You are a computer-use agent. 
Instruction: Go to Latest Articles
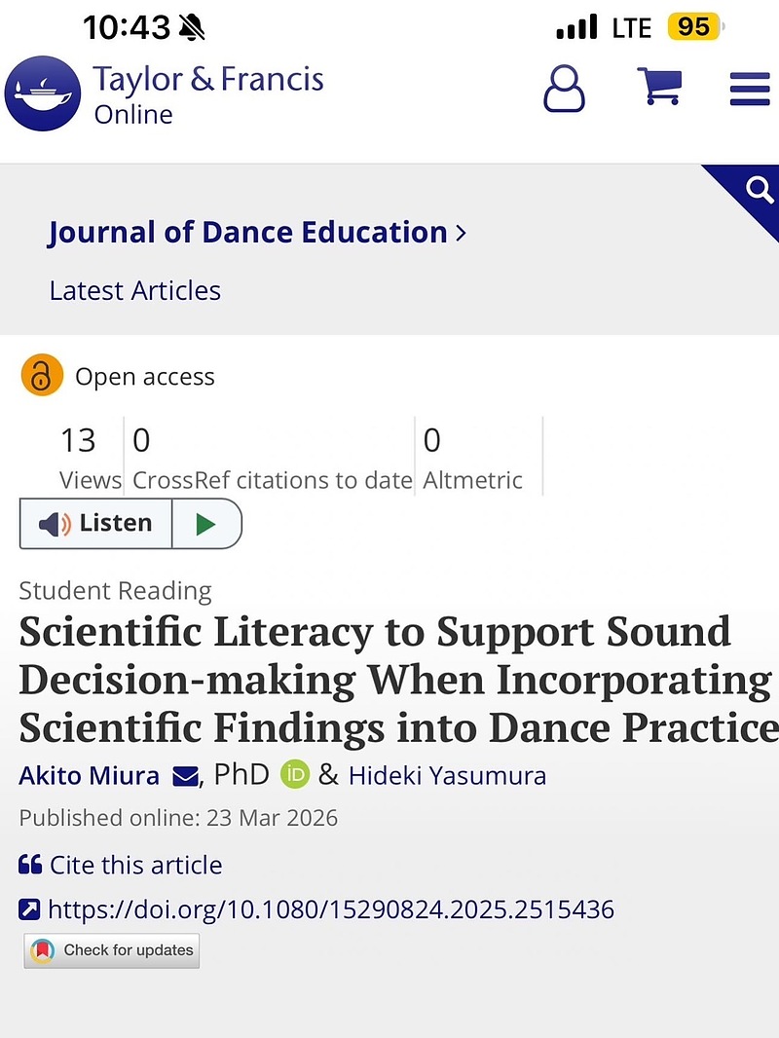(x=135, y=290)
